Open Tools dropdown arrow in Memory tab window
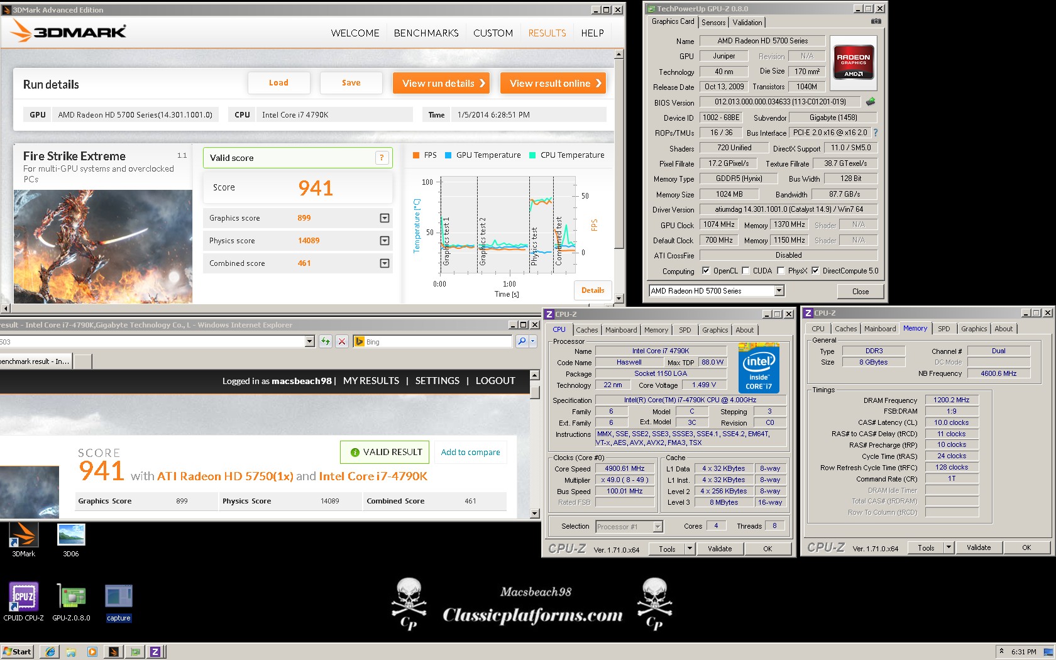 point(949,547)
